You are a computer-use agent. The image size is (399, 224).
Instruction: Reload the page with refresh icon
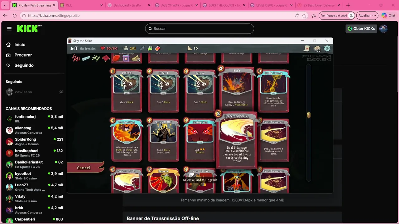click(15, 16)
